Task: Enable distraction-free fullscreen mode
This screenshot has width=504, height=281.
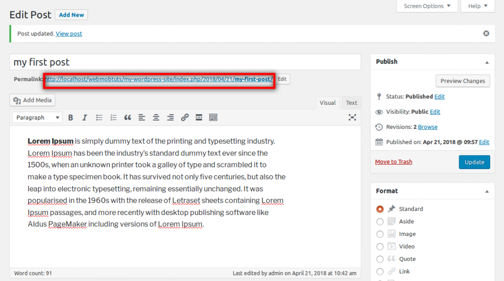Action: (x=352, y=118)
